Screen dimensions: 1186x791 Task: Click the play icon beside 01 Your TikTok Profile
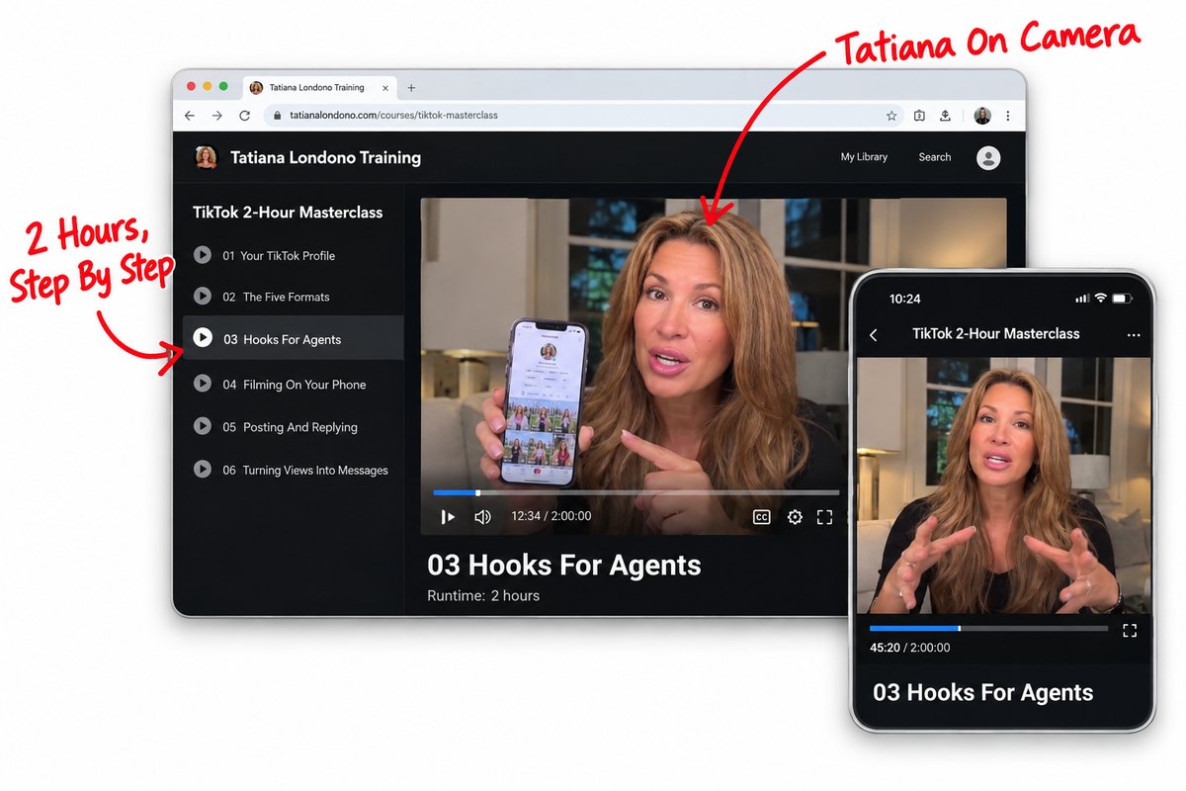tap(203, 255)
